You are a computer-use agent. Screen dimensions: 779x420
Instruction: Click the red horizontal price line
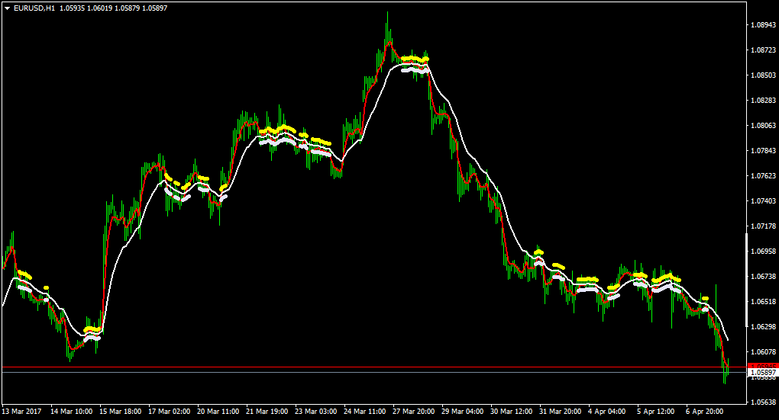pos(373,367)
